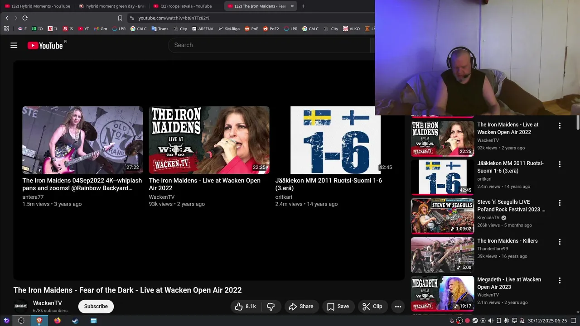
Task: Close The Iron Maidens tab
Action: coord(292,6)
